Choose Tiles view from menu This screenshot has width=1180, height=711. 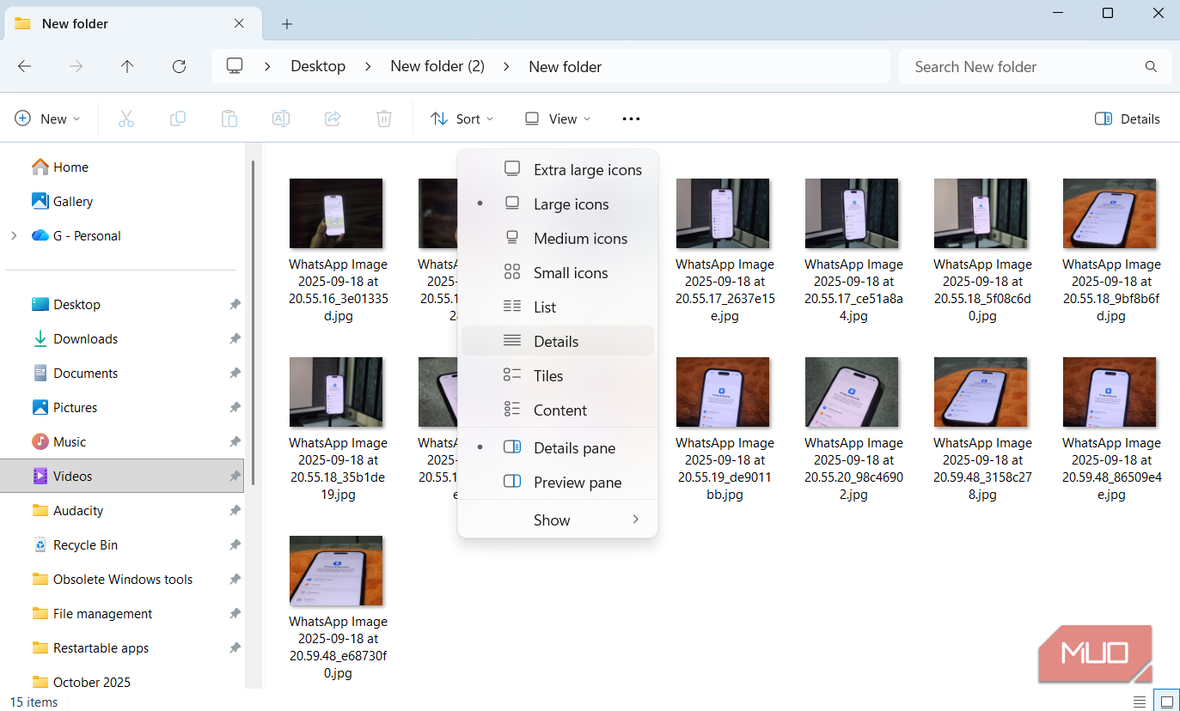tap(558, 376)
